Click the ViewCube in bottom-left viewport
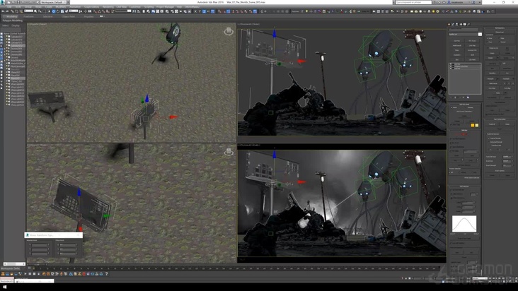518x291 pixels. point(229,152)
